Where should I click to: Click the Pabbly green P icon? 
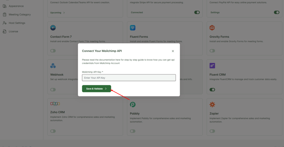(x=133, y=104)
